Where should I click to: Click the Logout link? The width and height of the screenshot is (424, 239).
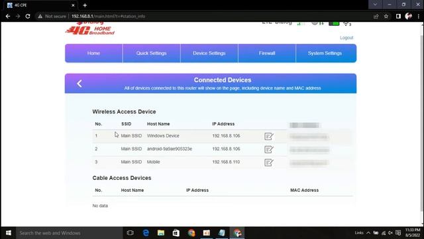(x=346, y=38)
